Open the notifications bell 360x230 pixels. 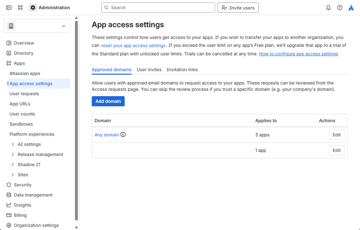(328, 8)
